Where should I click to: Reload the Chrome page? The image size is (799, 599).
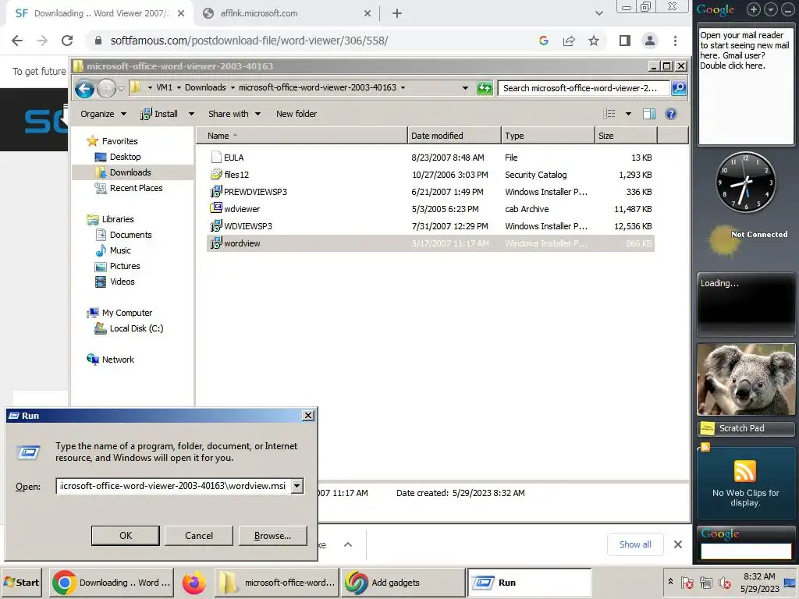point(67,41)
